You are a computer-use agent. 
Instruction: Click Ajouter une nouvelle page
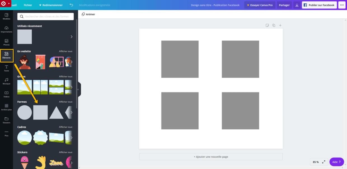(x=211, y=156)
